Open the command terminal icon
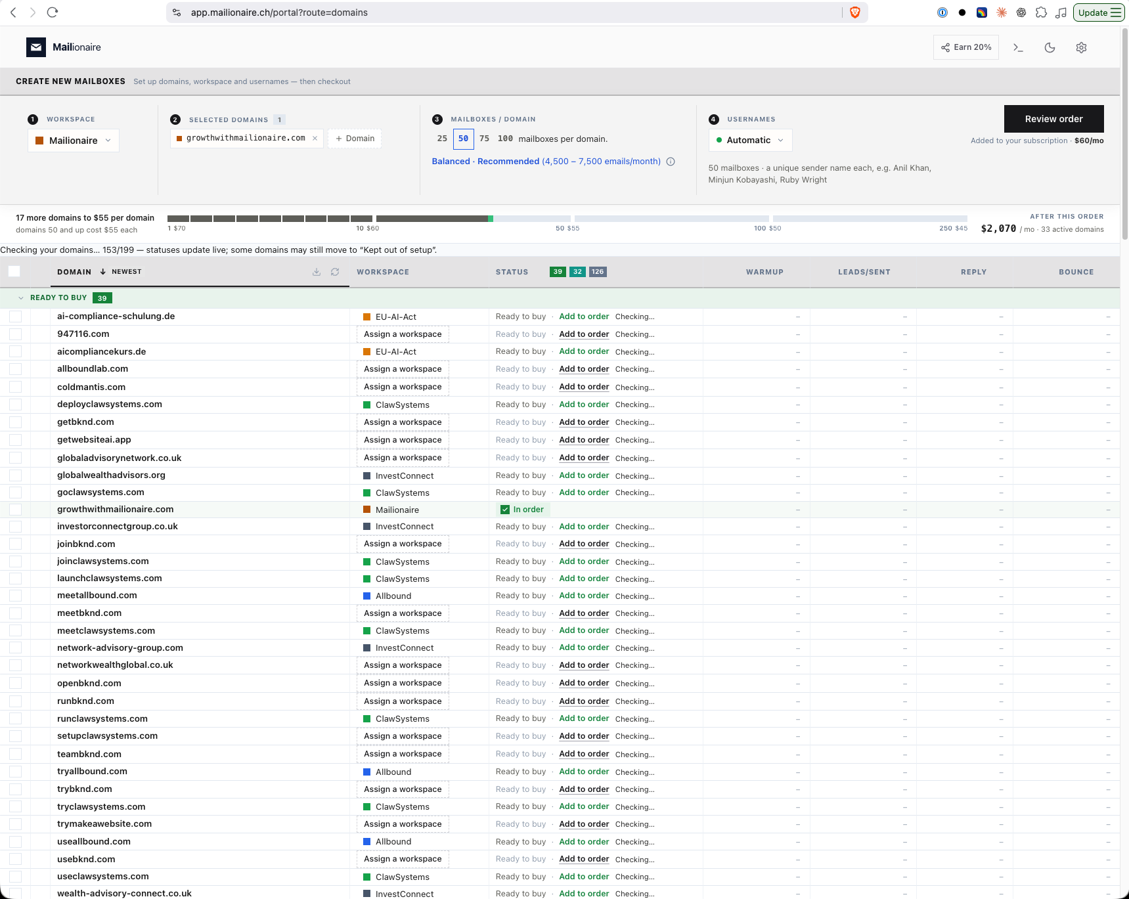This screenshot has height=899, width=1129. click(1018, 47)
